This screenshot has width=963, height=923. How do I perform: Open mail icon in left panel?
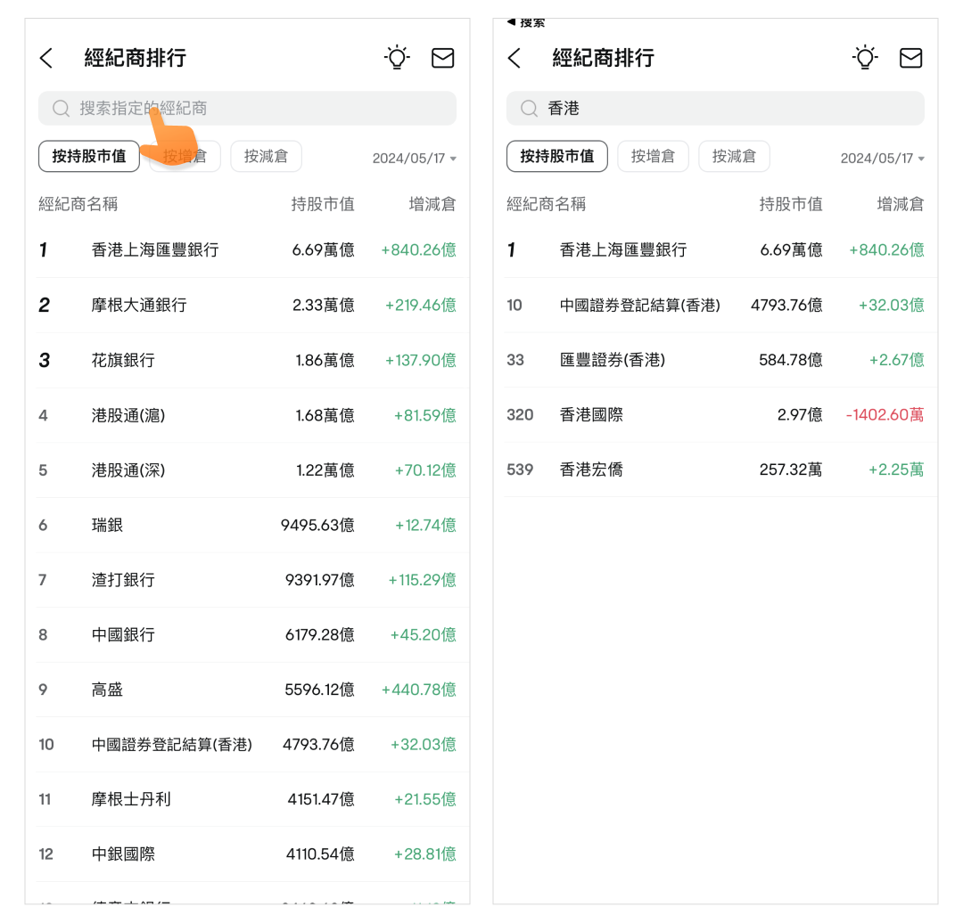point(443,58)
